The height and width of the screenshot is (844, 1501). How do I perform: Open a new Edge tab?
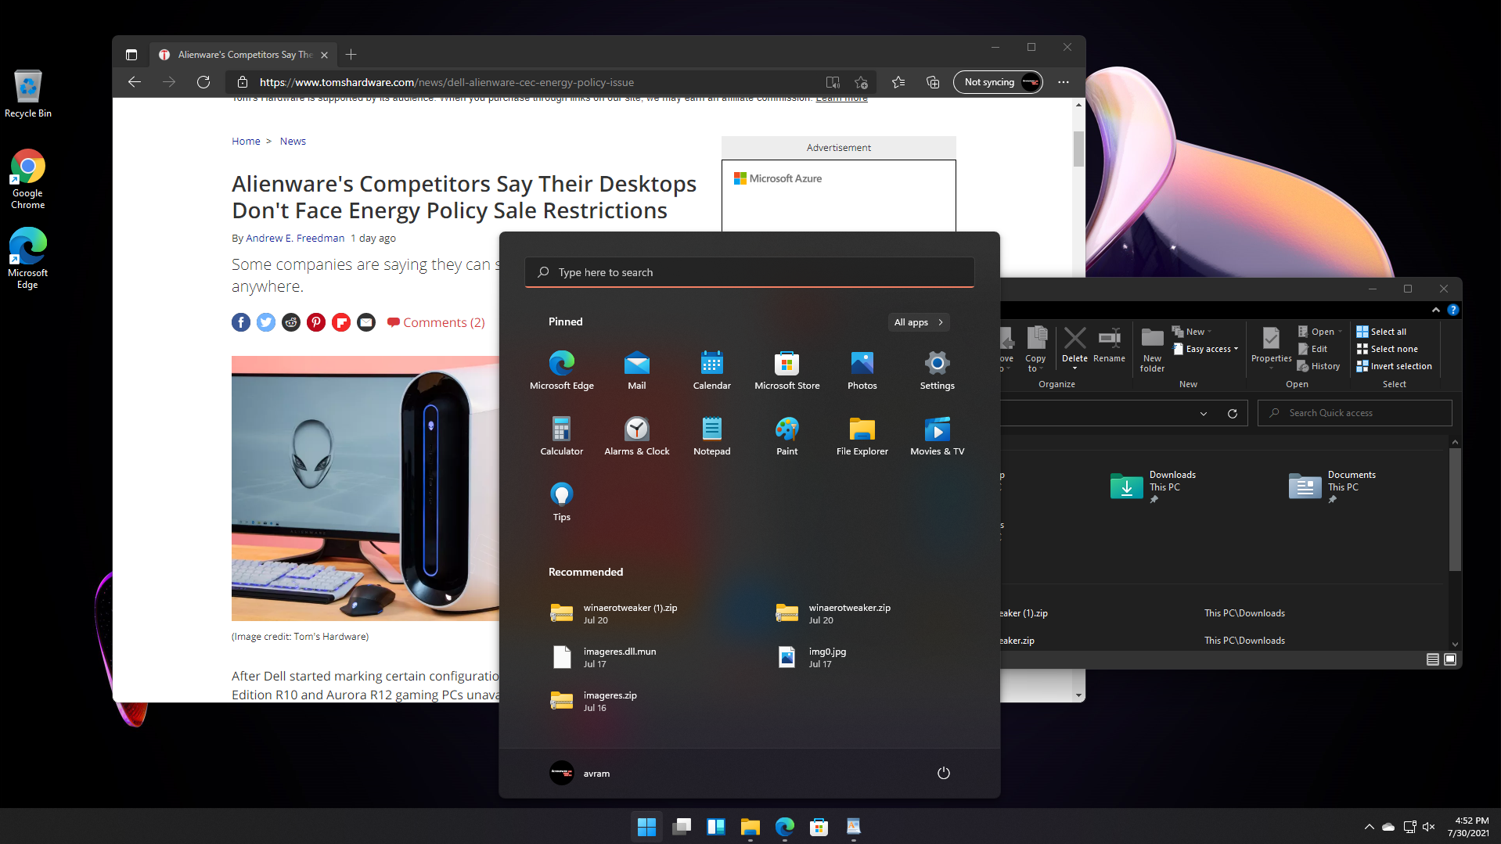pos(351,55)
